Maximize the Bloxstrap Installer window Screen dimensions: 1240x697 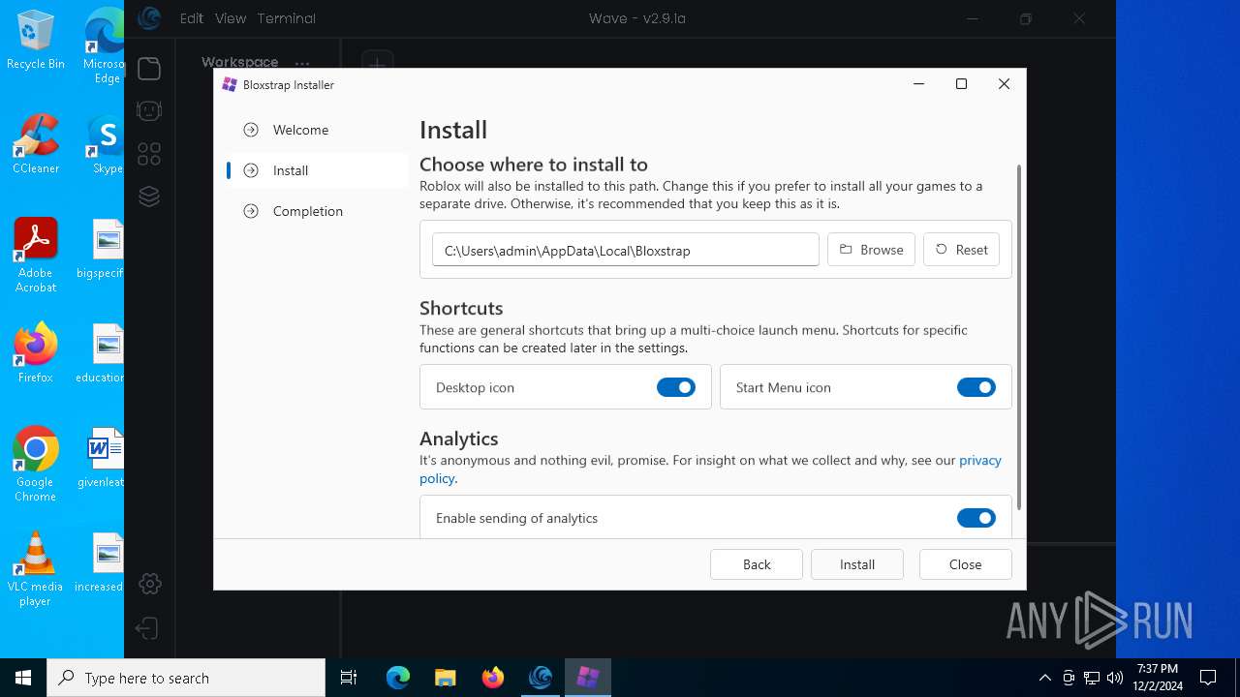pos(961,84)
